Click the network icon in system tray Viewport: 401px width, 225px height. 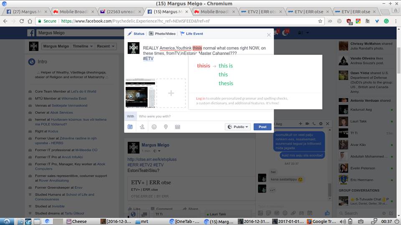(x=374, y=221)
